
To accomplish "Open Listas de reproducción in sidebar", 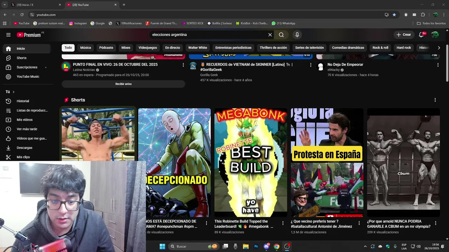I will (x=27, y=111).
